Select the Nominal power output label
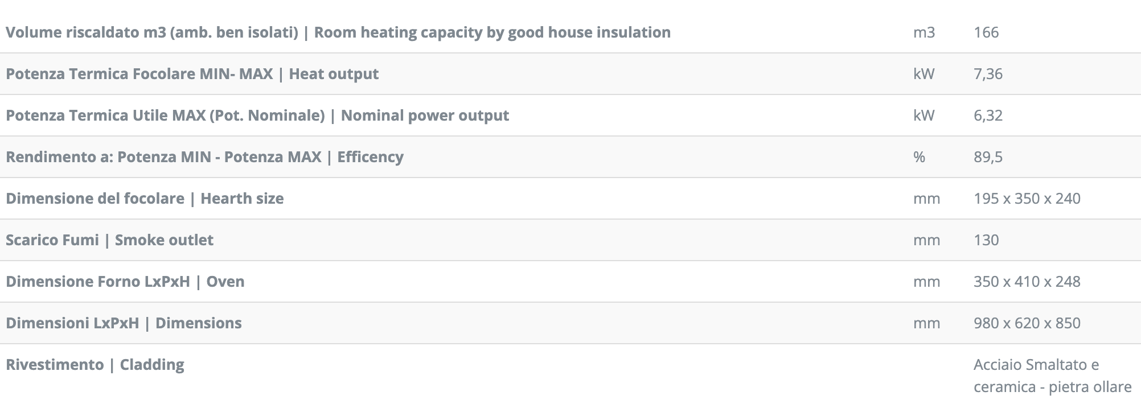 [x=257, y=116]
